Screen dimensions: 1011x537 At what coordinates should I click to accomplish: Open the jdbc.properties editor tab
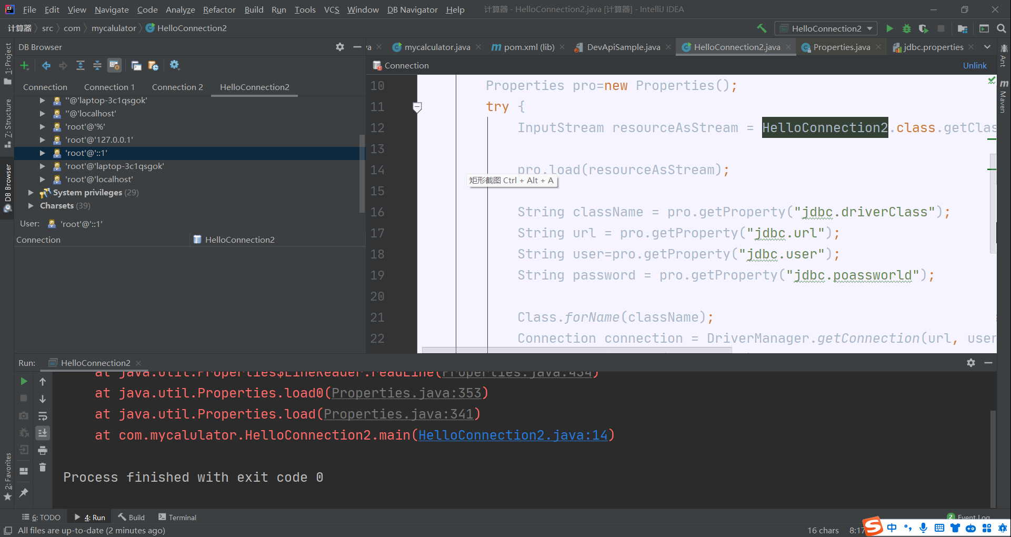point(934,47)
